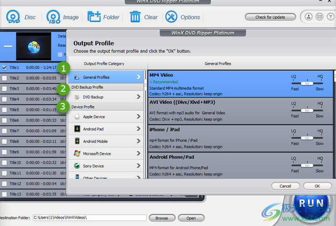Screen dimensions: 336x226
Task: Check the Title9 checkbox
Action: point(4,152)
